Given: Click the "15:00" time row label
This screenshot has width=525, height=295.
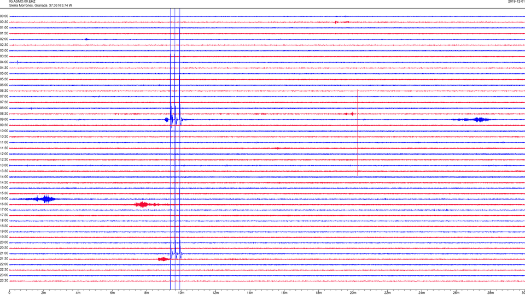Looking at the screenshot, I should tap(4, 187).
